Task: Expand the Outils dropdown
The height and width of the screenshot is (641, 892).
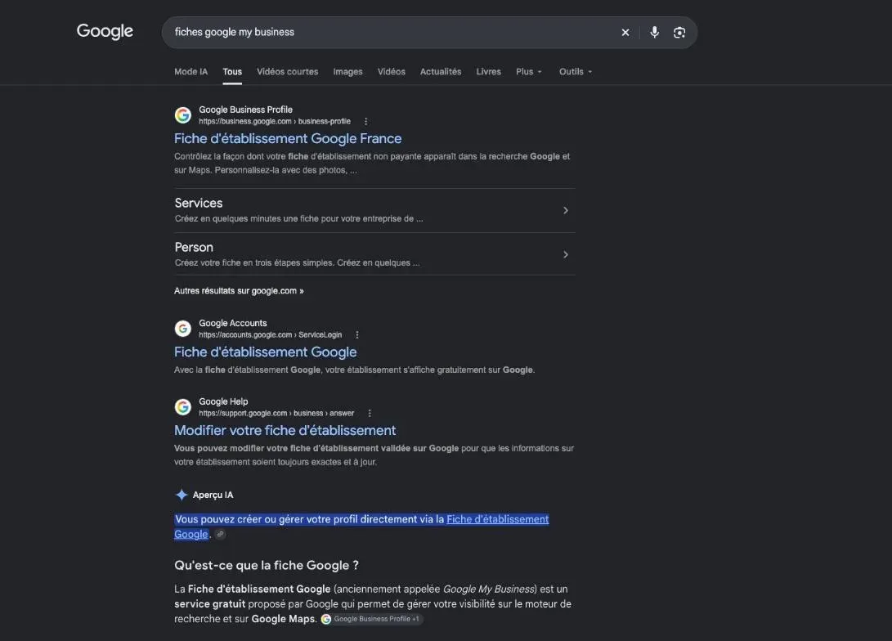Action: point(576,72)
